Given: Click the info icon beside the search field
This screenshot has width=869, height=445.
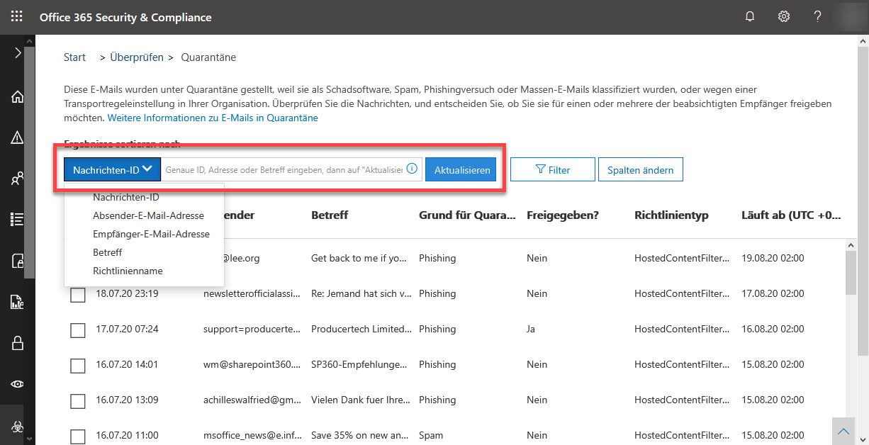Looking at the screenshot, I should 412,169.
